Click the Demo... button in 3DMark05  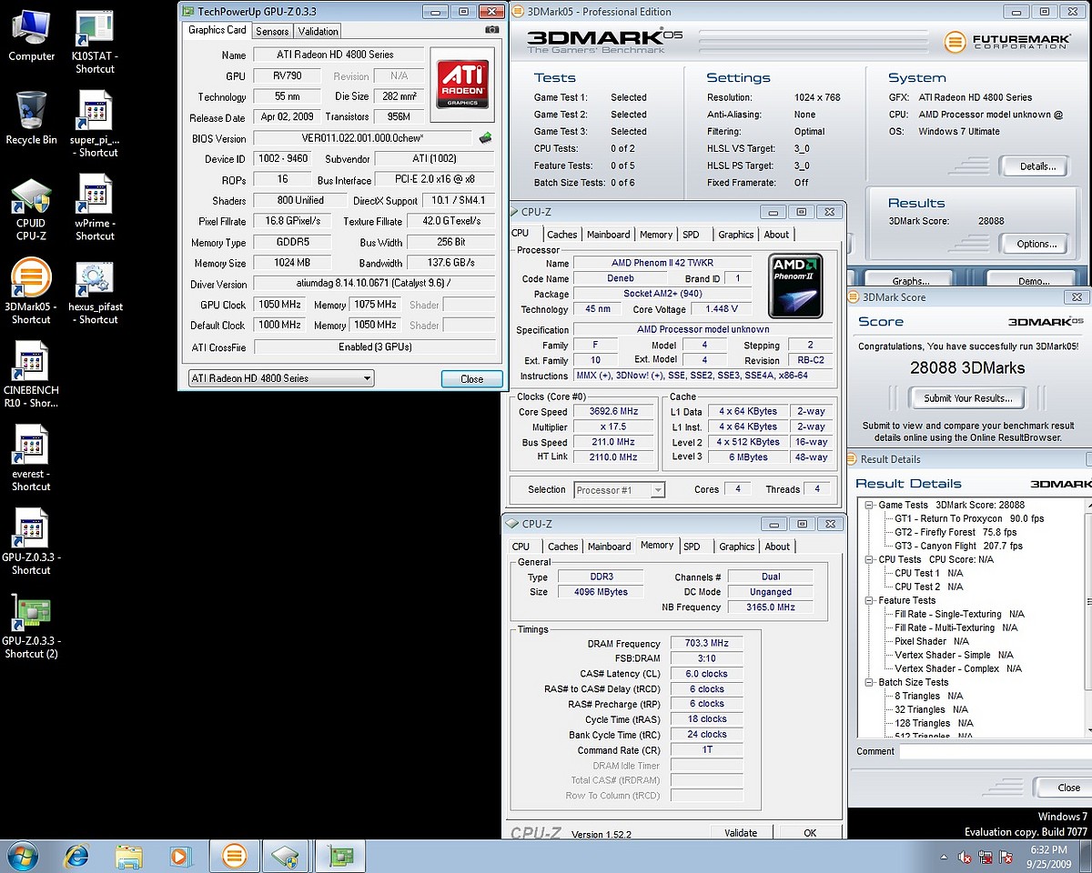pyautogui.click(x=1034, y=281)
